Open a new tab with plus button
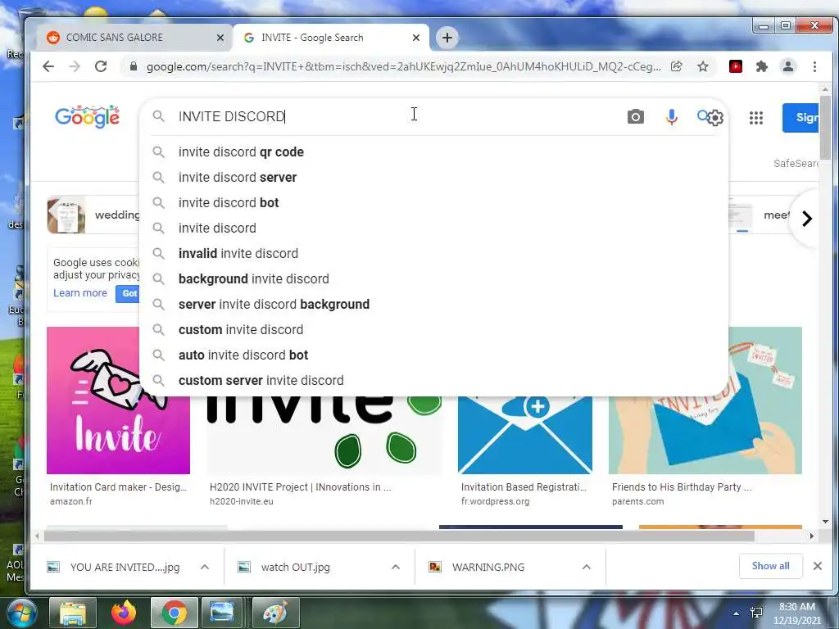This screenshot has width=839, height=629. pyautogui.click(x=447, y=38)
